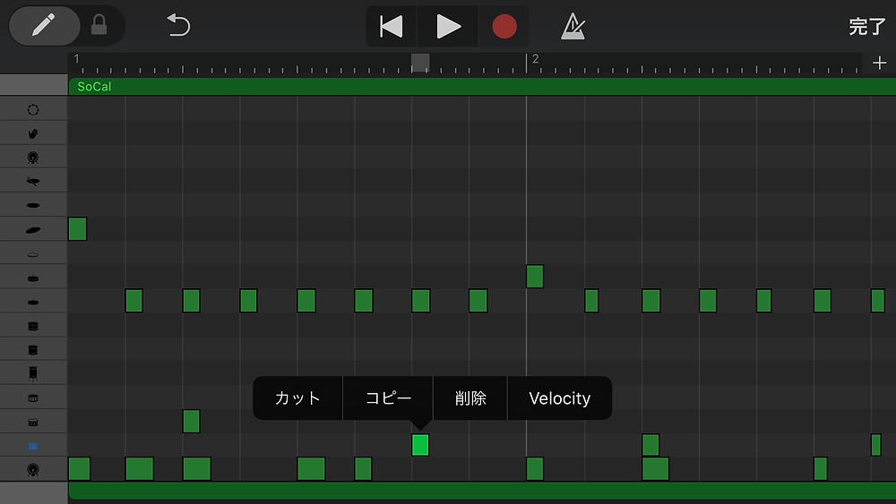Select the tom icon directly above the floor tom
The image size is (896, 504).
click(33, 350)
